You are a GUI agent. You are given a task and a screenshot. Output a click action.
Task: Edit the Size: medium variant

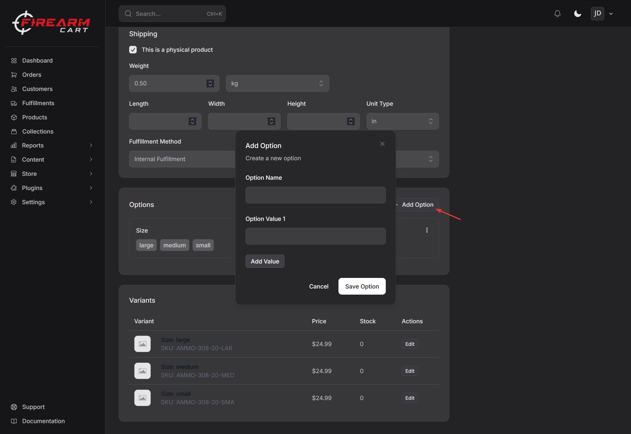[410, 371]
